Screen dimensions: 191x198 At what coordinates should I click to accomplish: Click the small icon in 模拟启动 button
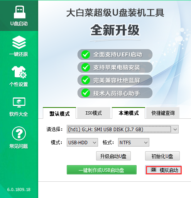[154, 170]
